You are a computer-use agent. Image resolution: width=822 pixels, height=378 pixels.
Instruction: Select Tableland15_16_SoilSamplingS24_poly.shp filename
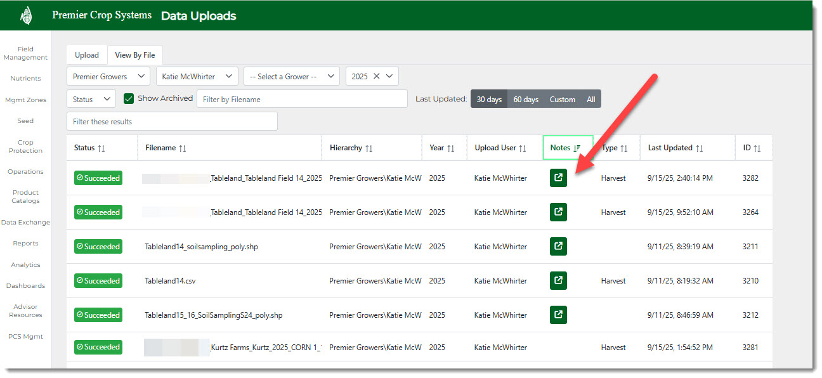click(x=214, y=315)
